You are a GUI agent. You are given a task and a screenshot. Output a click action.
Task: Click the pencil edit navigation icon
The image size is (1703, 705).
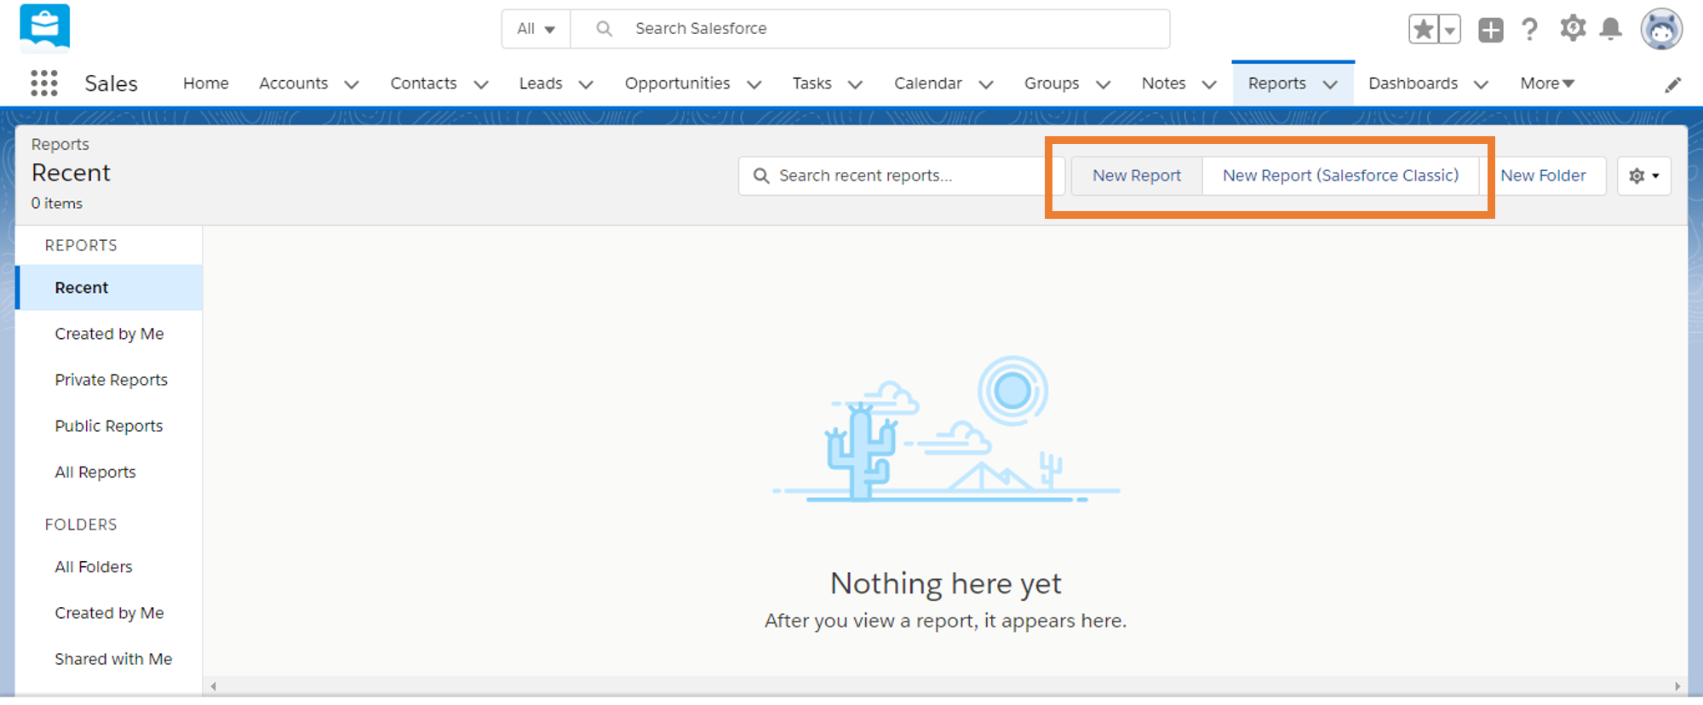tap(1673, 84)
